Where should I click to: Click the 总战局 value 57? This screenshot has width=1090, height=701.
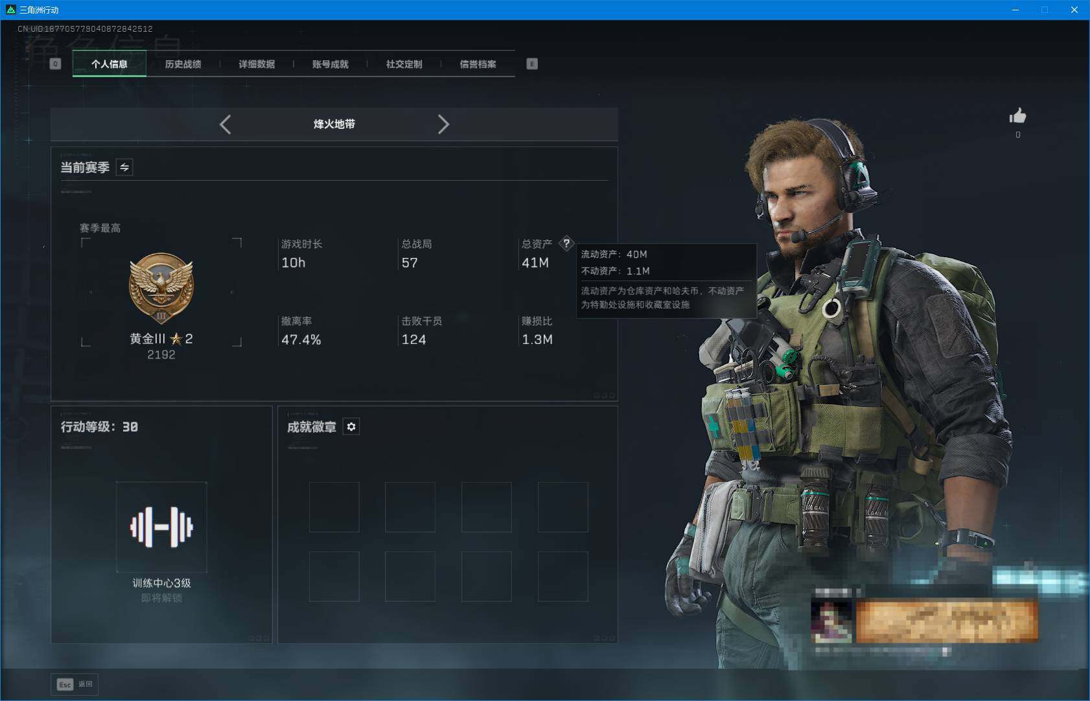pos(410,262)
